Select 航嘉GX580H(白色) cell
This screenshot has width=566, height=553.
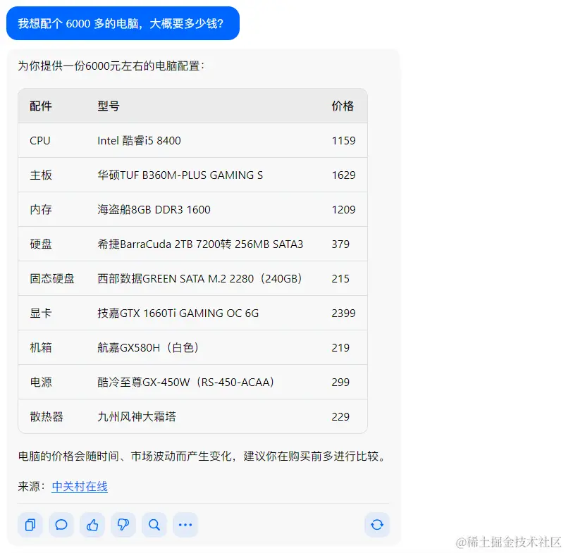[x=148, y=348]
